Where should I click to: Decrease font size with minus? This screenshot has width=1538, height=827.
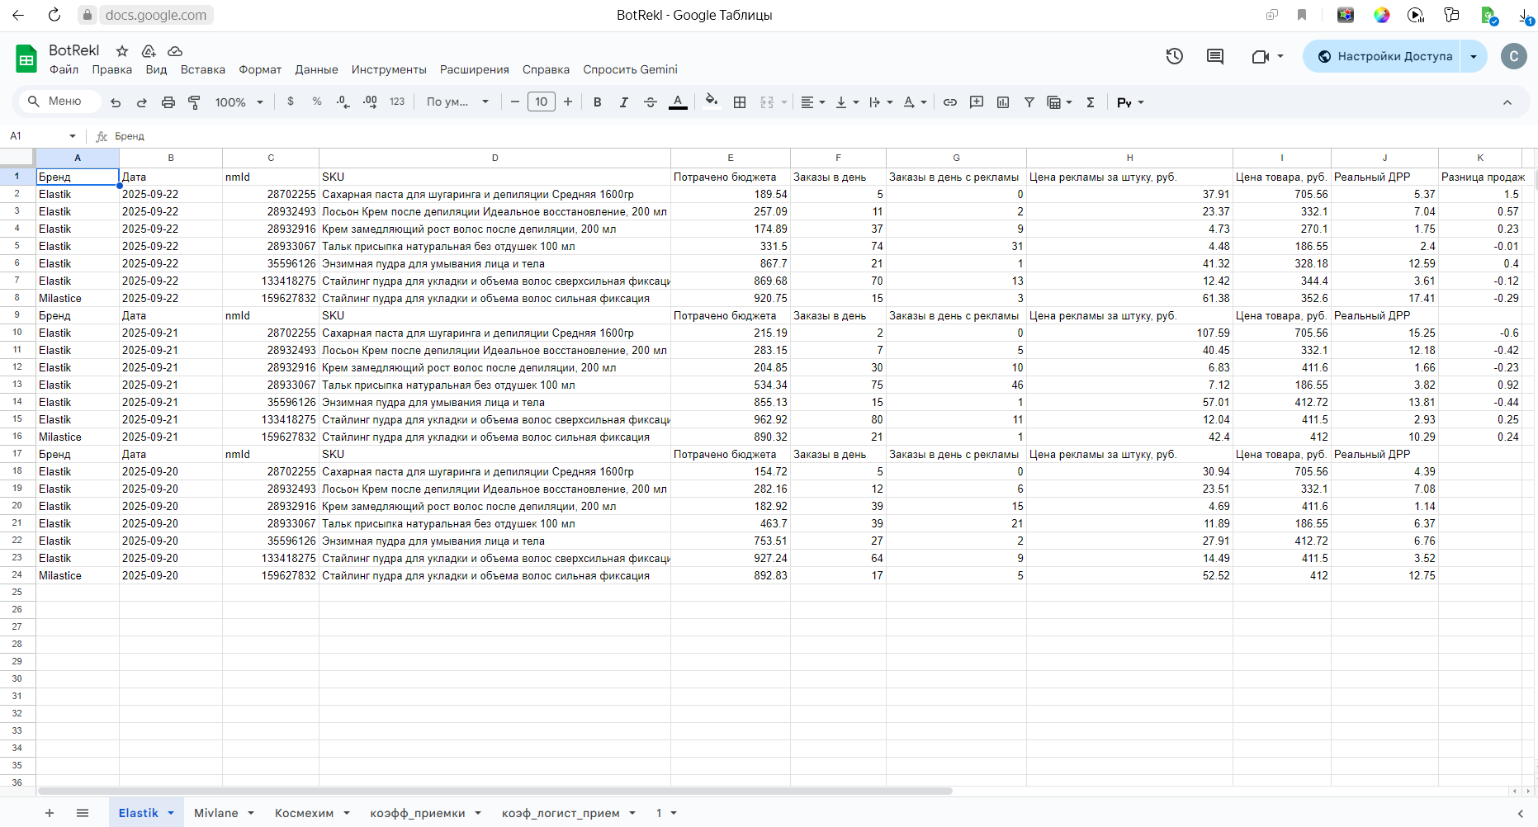[515, 102]
